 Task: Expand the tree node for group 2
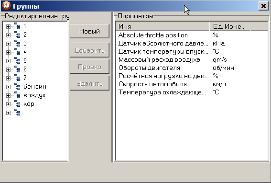(x=8, y=35)
